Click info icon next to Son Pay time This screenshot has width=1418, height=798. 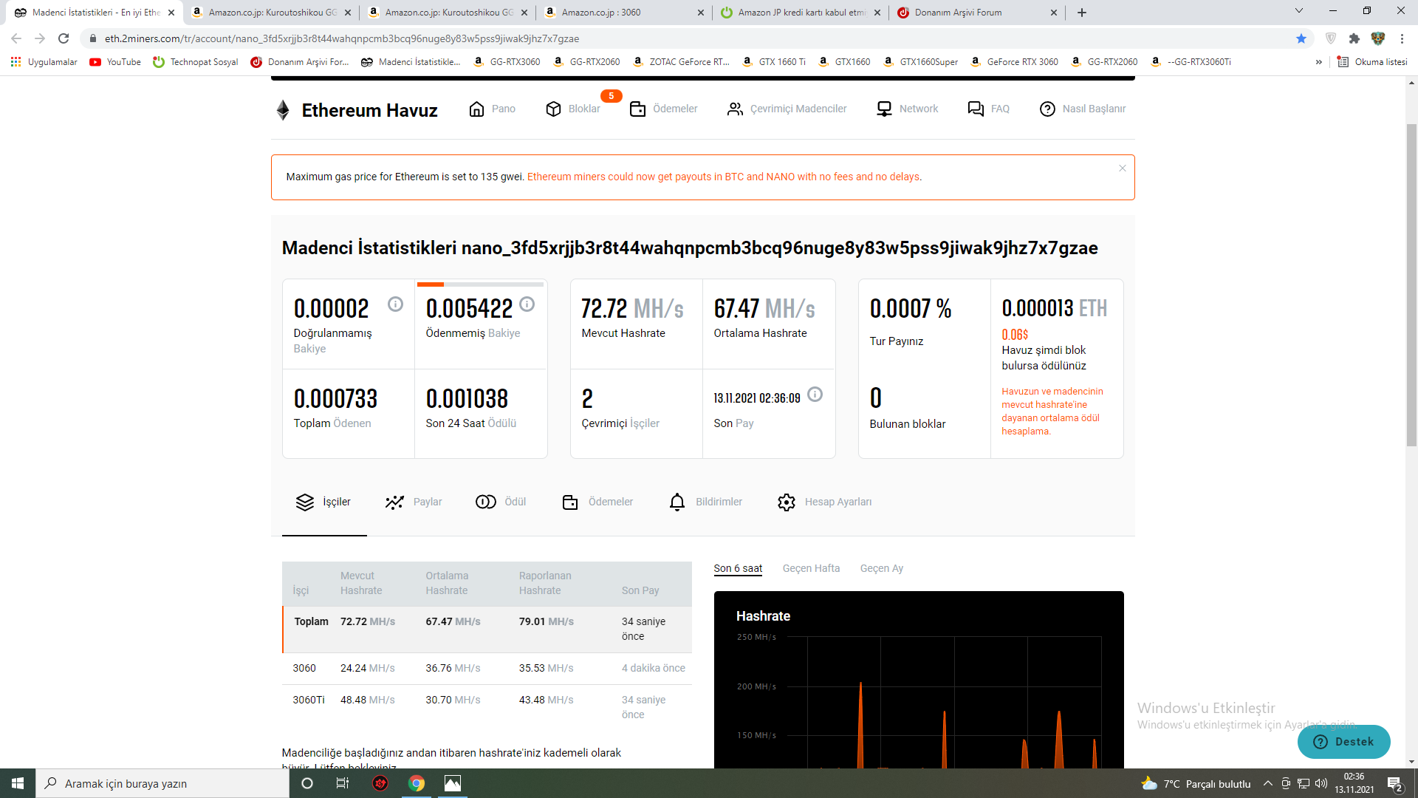click(x=815, y=395)
